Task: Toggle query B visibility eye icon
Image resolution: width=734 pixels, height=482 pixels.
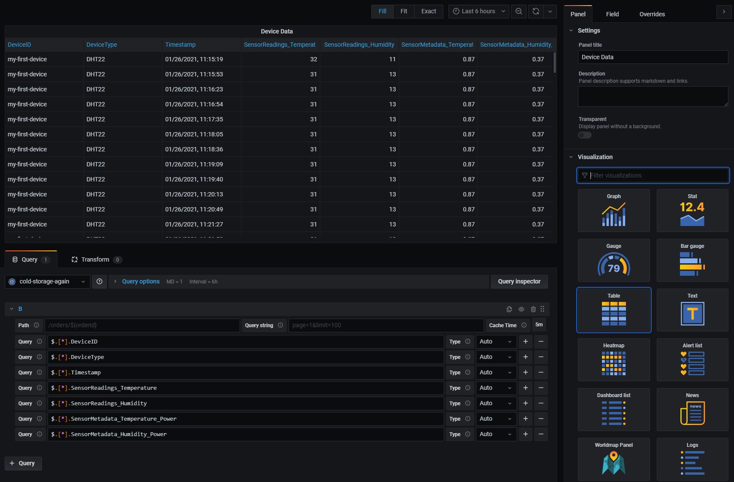Action: (x=521, y=309)
